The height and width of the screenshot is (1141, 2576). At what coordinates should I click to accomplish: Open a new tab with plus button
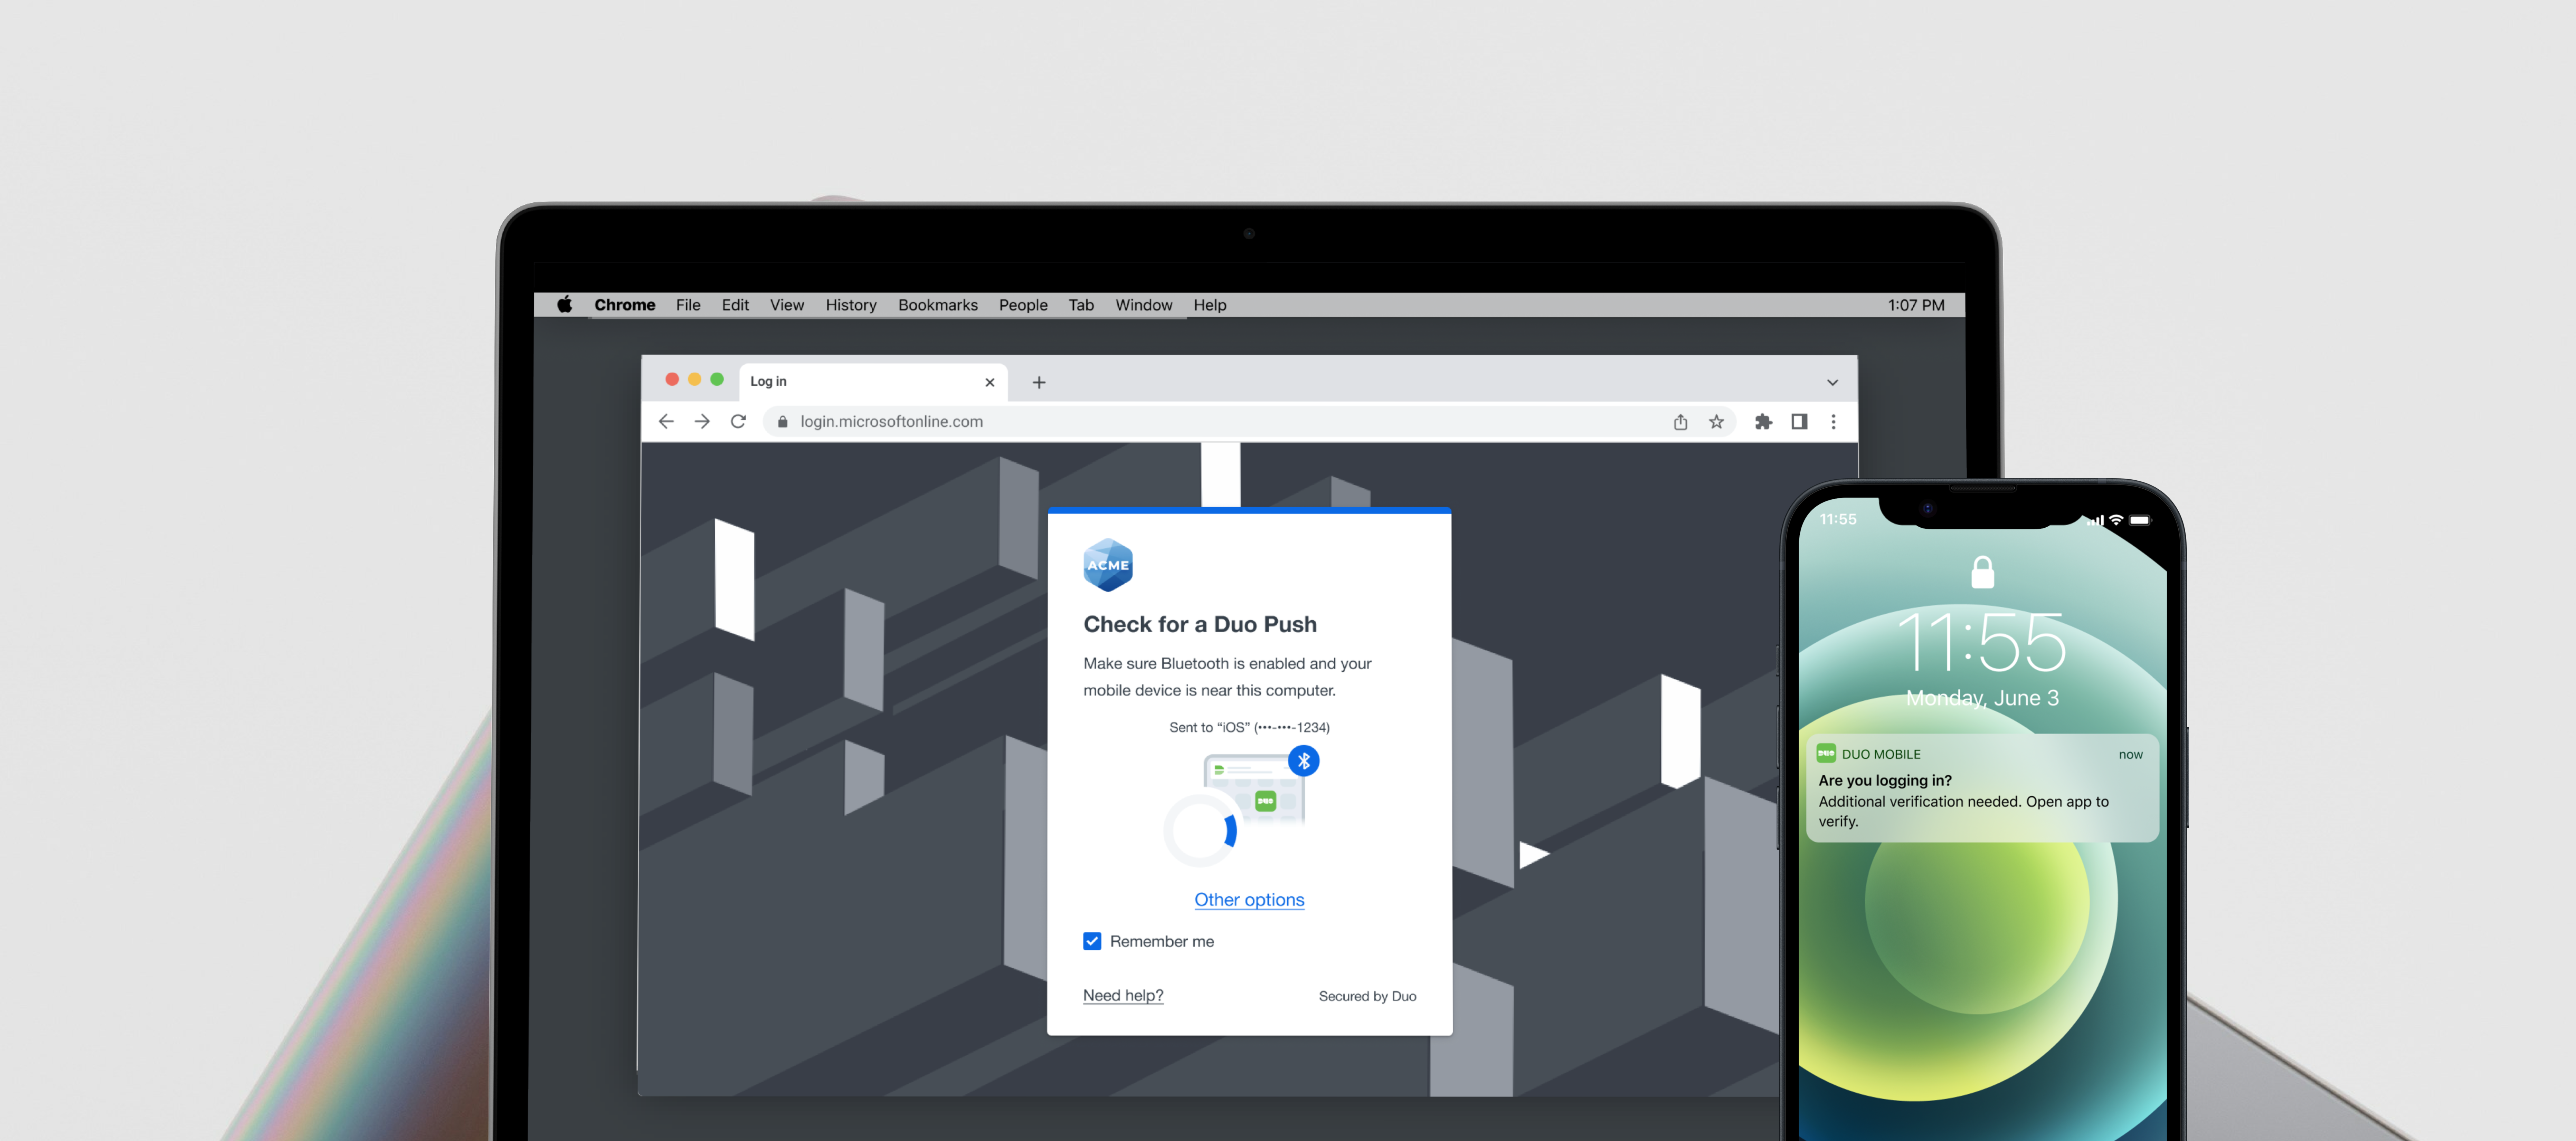click(x=1039, y=382)
